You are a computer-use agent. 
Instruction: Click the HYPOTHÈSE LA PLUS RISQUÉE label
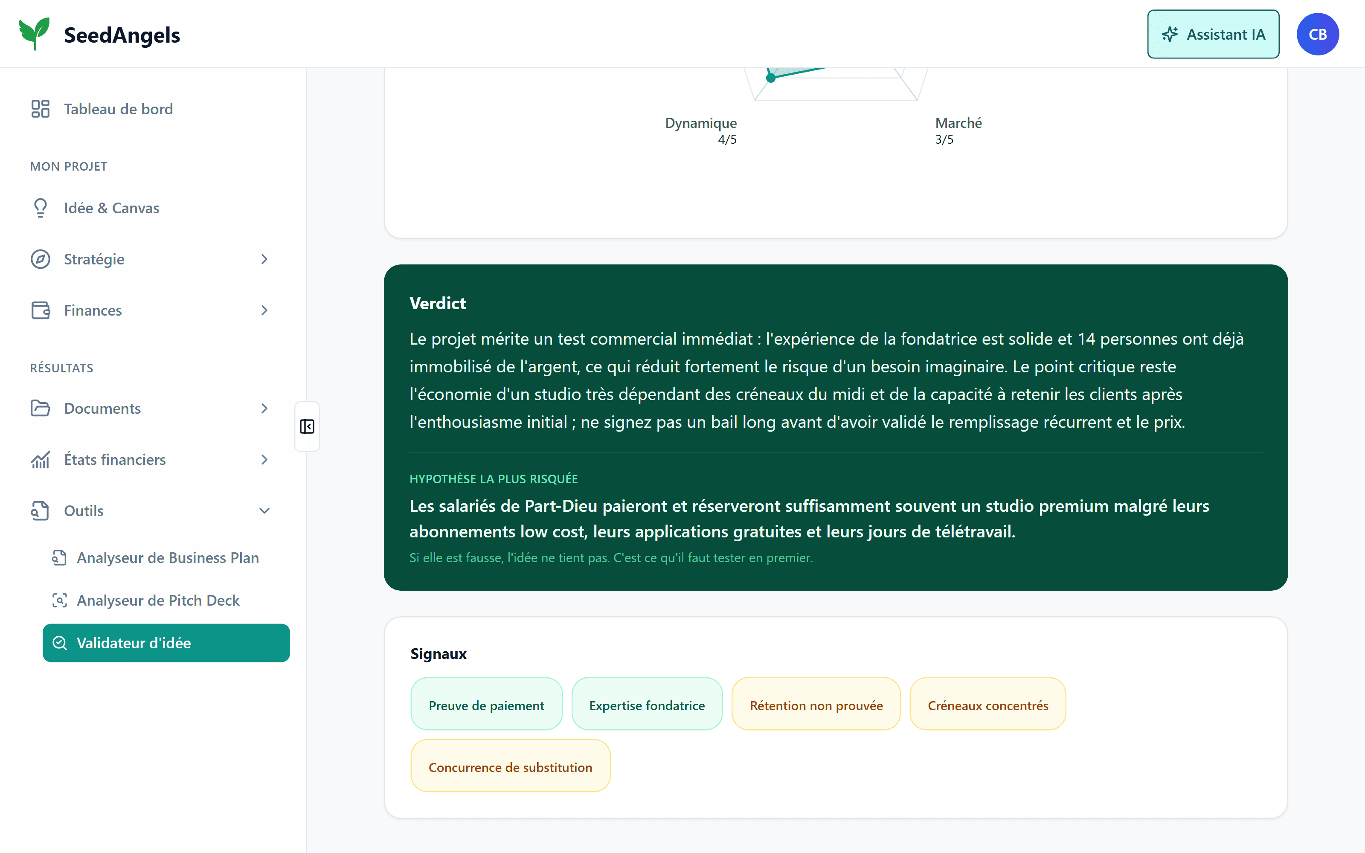click(x=494, y=479)
